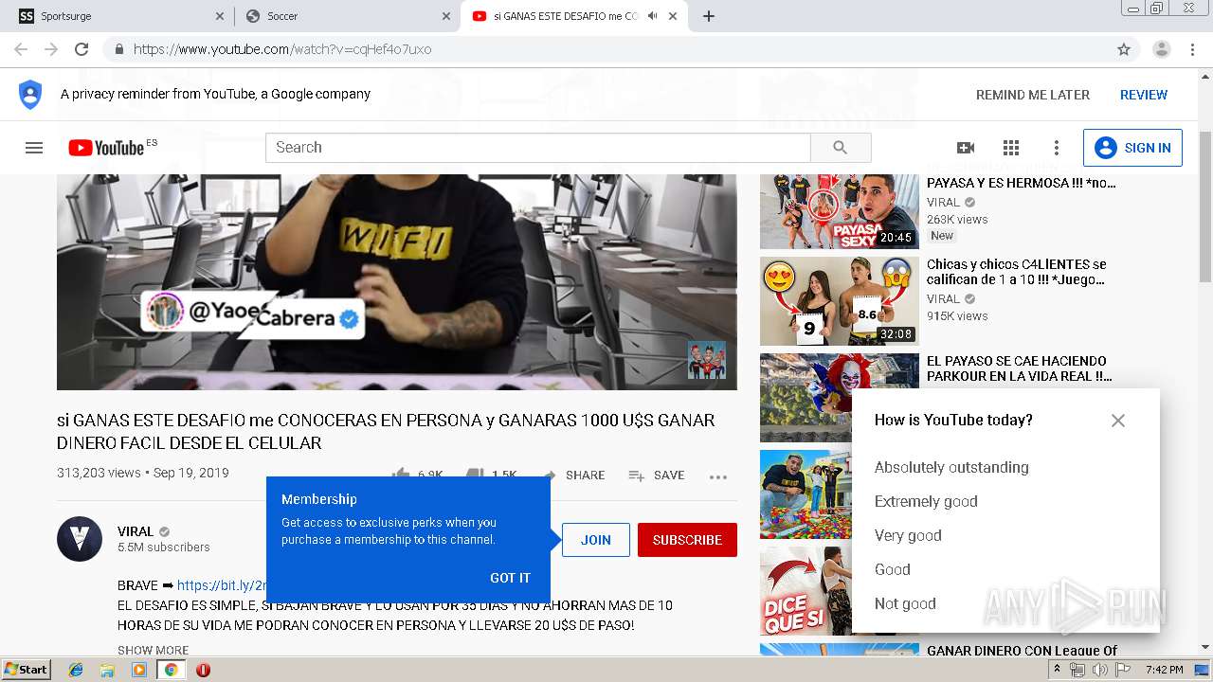Open the YouTube hamburger guide menu
Screen dimensions: 1213x682
(34, 148)
